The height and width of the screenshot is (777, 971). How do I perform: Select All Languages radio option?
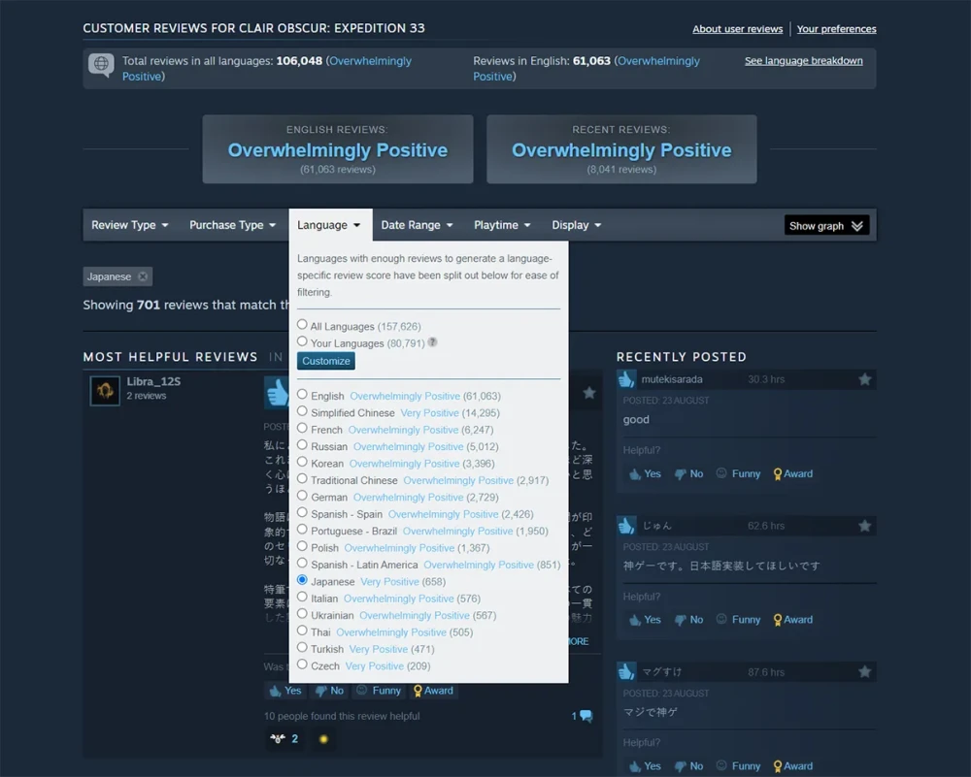(302, 324)
